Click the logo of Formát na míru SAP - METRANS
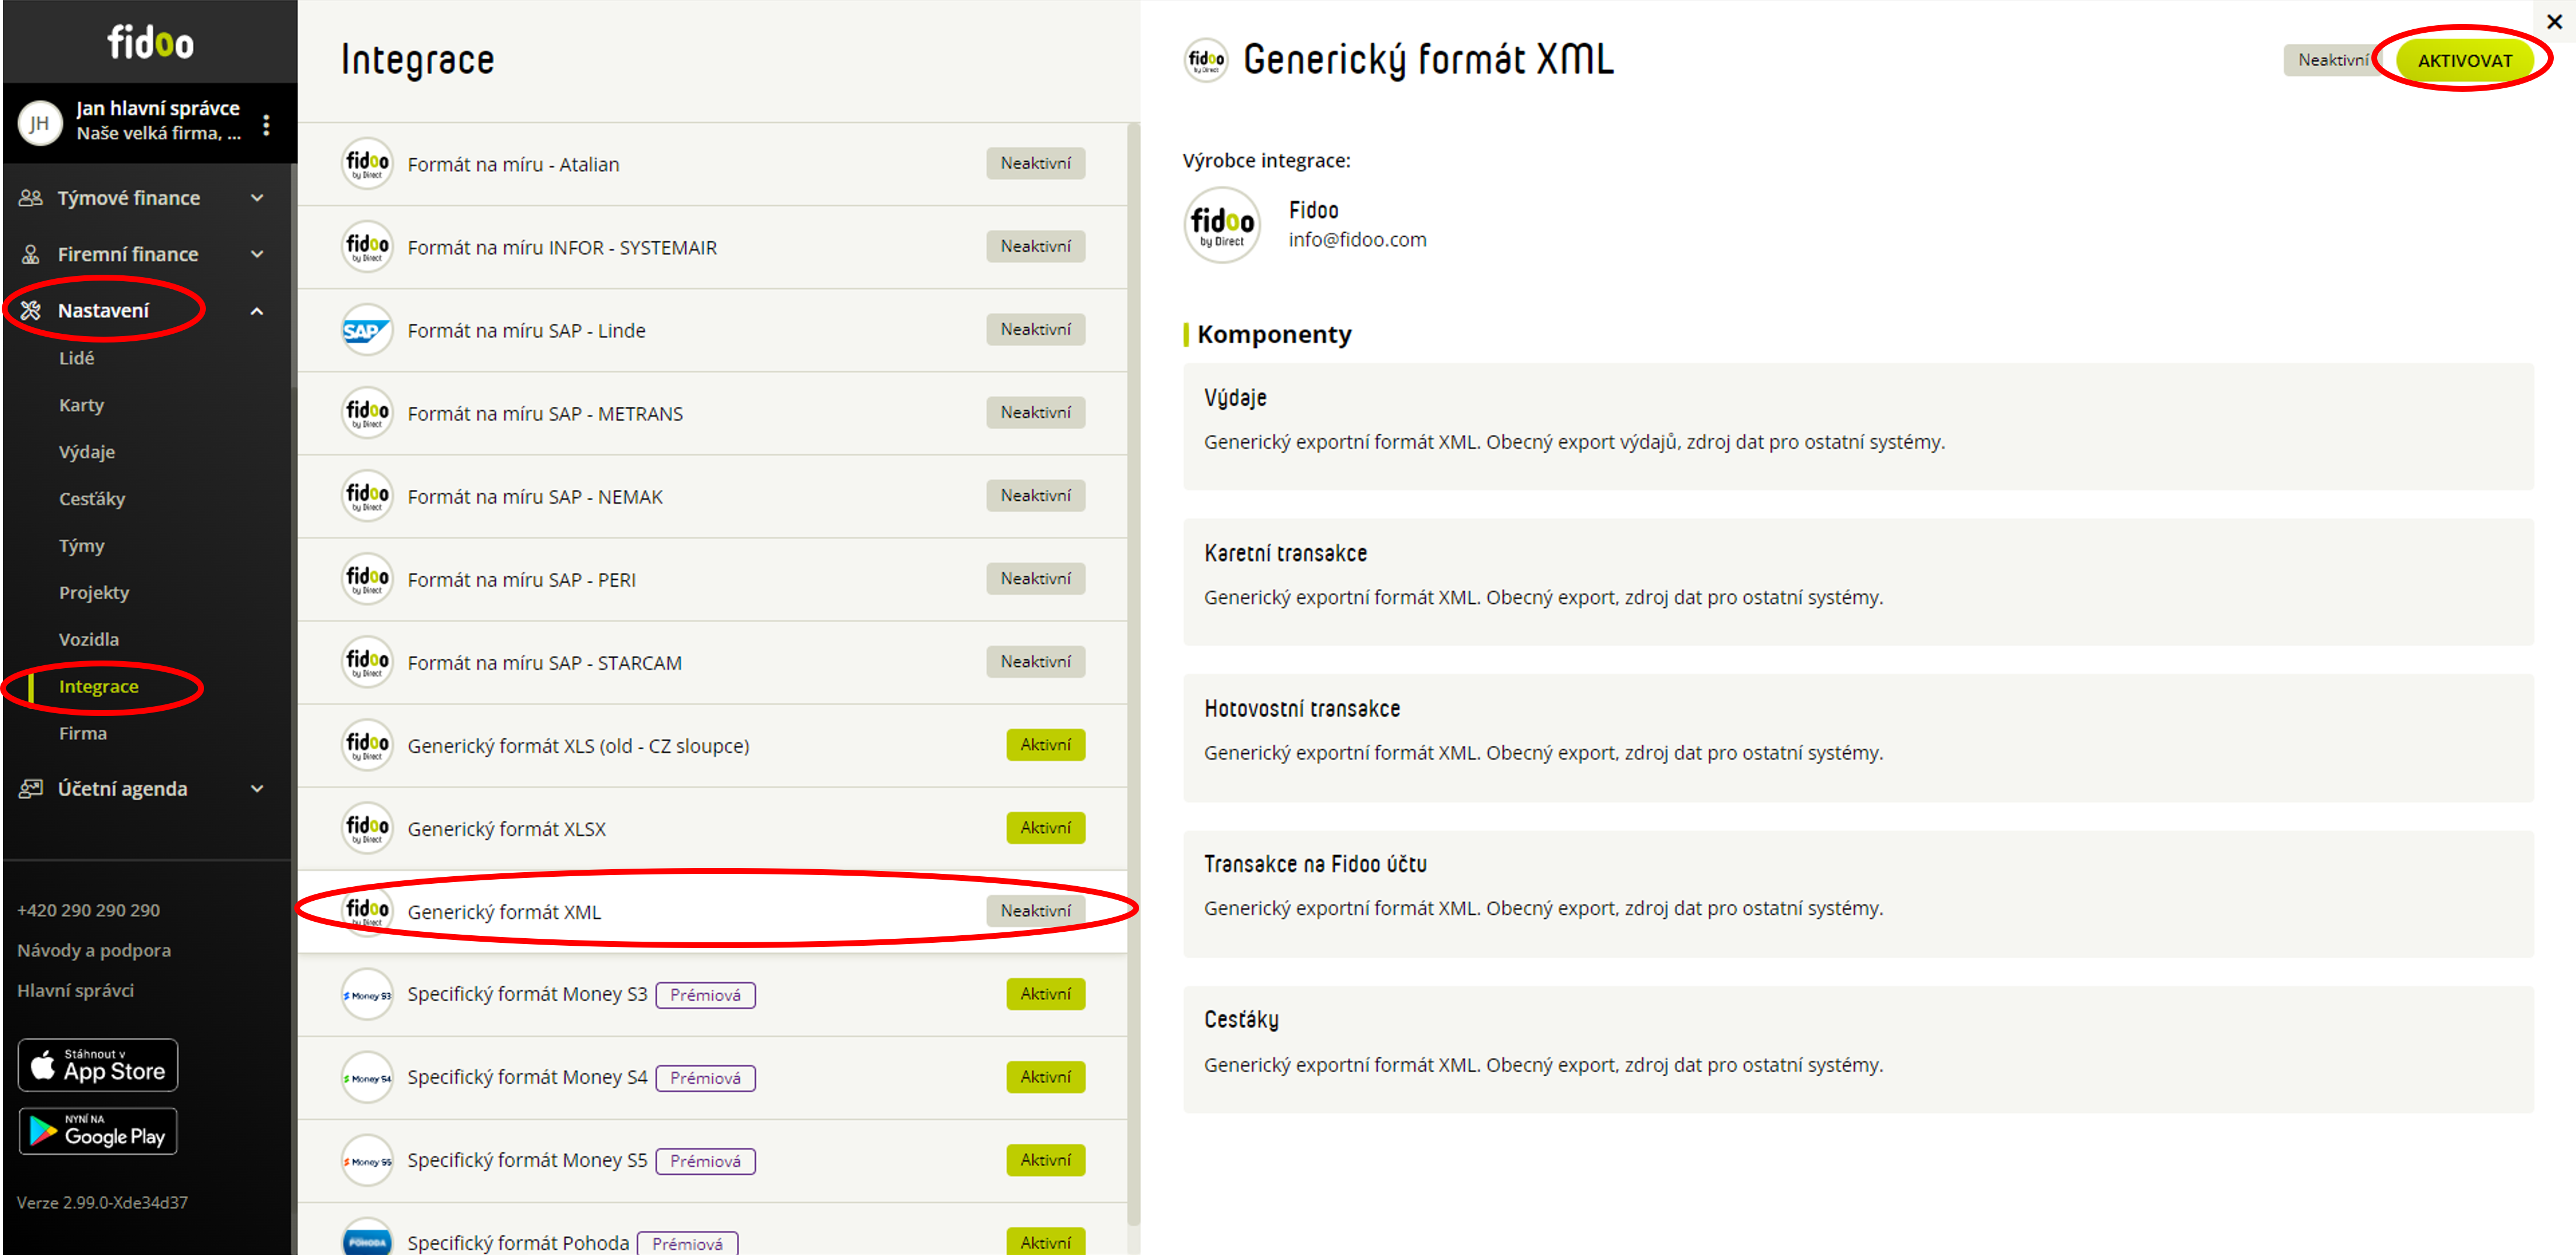 point(367,413)
